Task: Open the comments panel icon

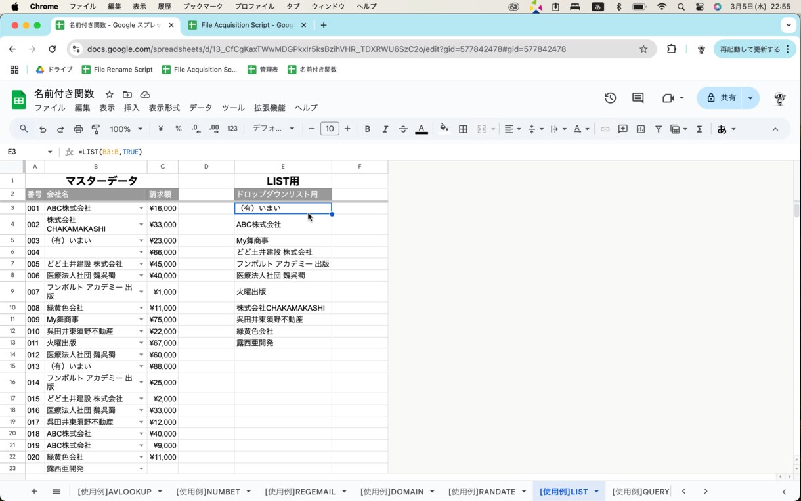Action: point(638,98)
